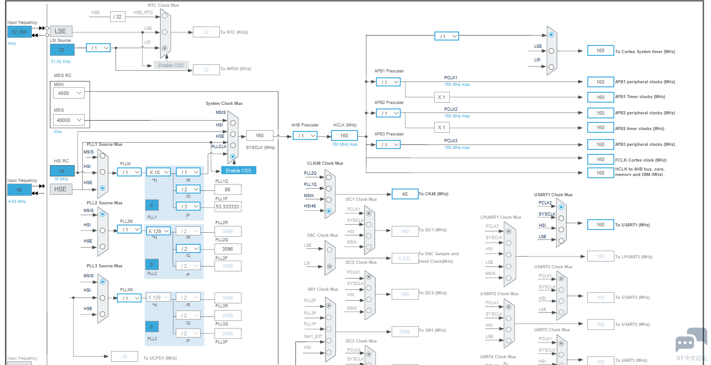Click APB2 timer clocks value box
This screenshot has height=365, width=711.
pyautogui.click(x=600, y=127)
